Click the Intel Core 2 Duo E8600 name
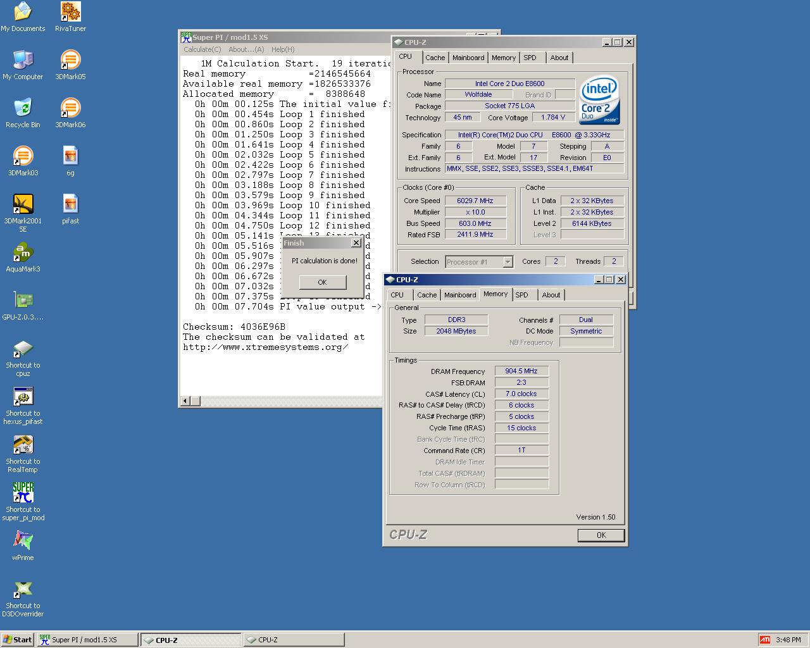The width and height of the screenshot is (810, 648). tap(509, 84)
